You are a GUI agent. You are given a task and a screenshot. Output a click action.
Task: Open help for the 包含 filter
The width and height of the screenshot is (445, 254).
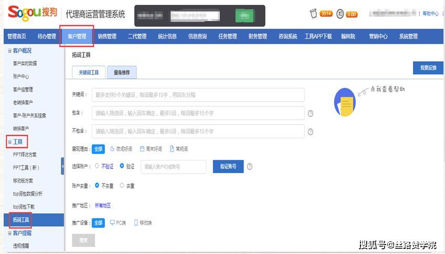(x=311, y=114)
